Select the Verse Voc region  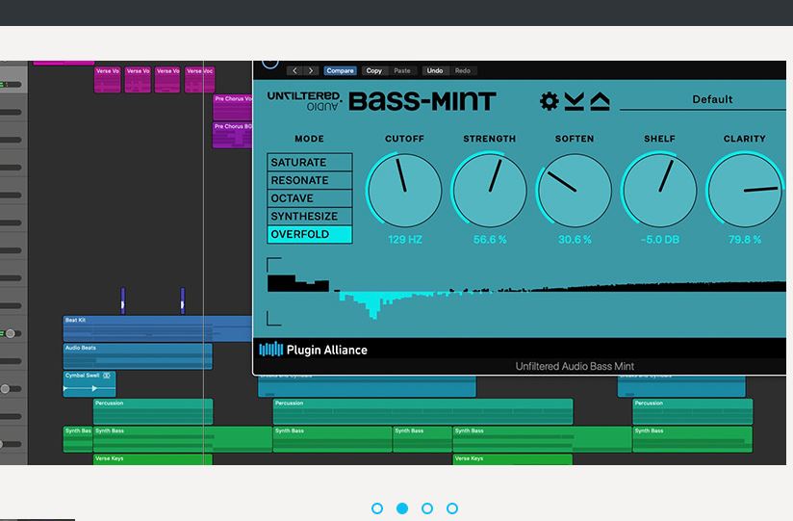(200, 80)
